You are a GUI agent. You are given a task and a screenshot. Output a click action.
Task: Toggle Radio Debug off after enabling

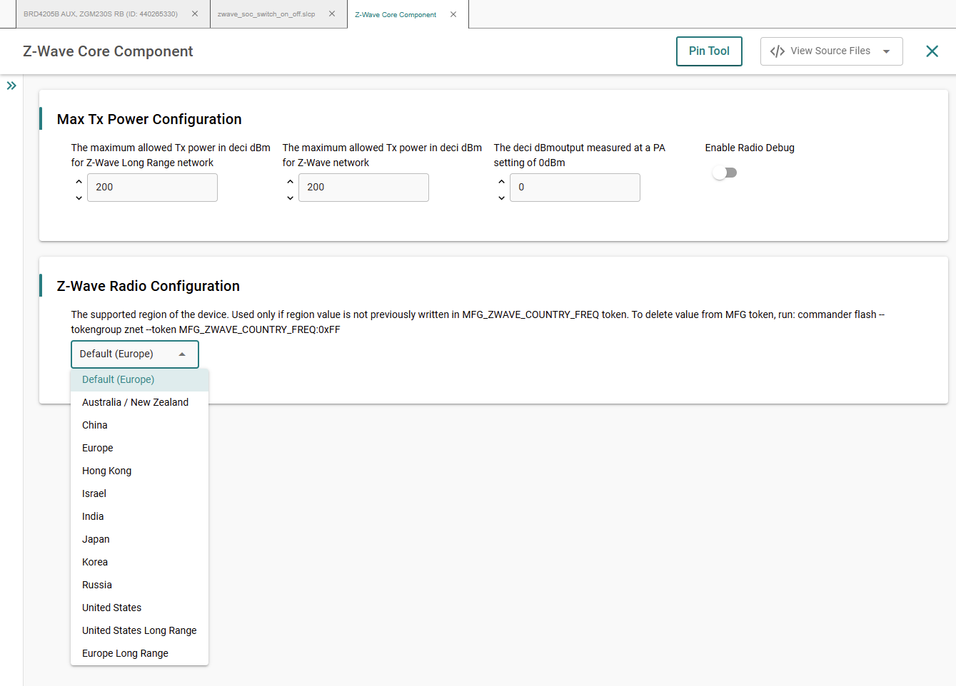click(x=724, y=172)
